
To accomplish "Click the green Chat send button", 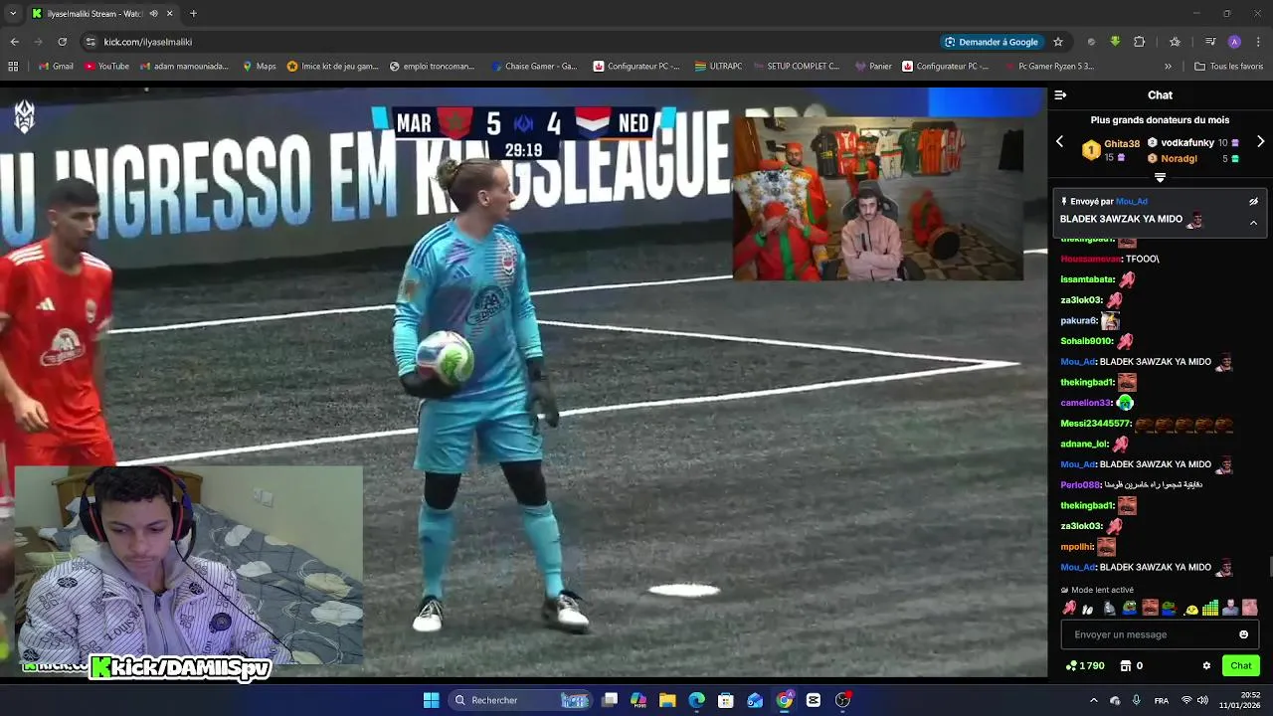I will pyautogui.click(x=1240, y=665).
